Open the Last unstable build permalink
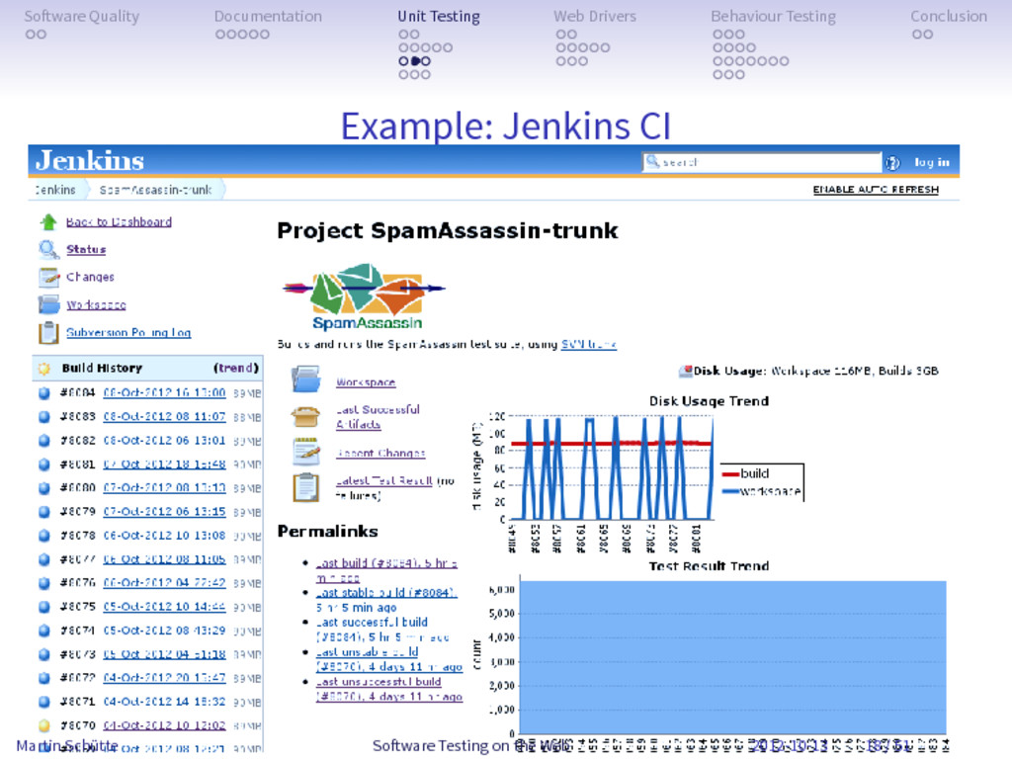This screenshot has width=1012, height=759. pyautogui.click(x=388, y=659)
